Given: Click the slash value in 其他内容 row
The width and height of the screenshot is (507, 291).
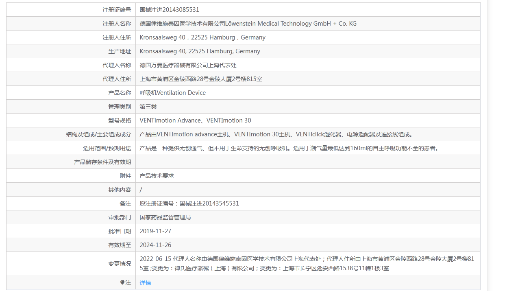Looking at the screenshot, I should tap(141, 190).
